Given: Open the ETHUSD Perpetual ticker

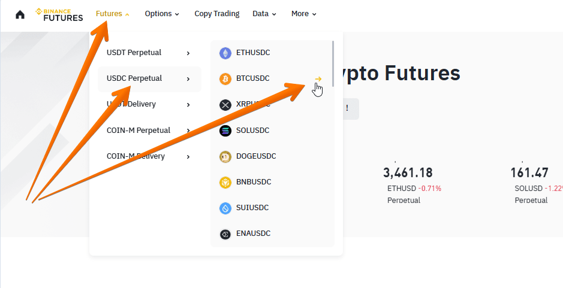Looking at the screenshot, I should point(414,188).
